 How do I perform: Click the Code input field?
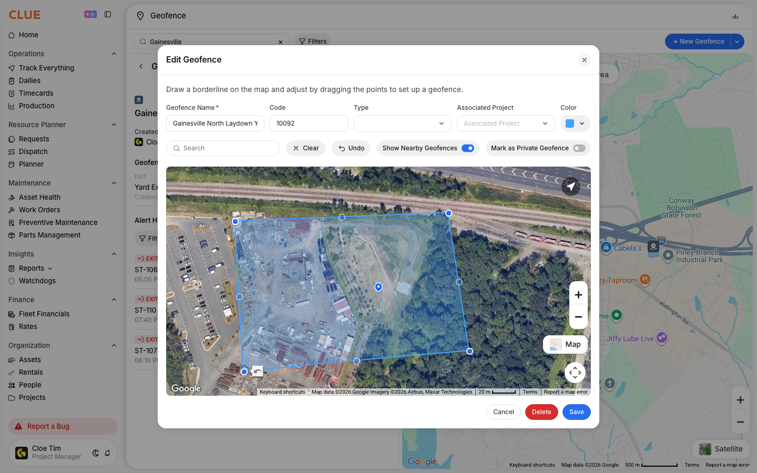pyautogui.click(x=309, y=124)
